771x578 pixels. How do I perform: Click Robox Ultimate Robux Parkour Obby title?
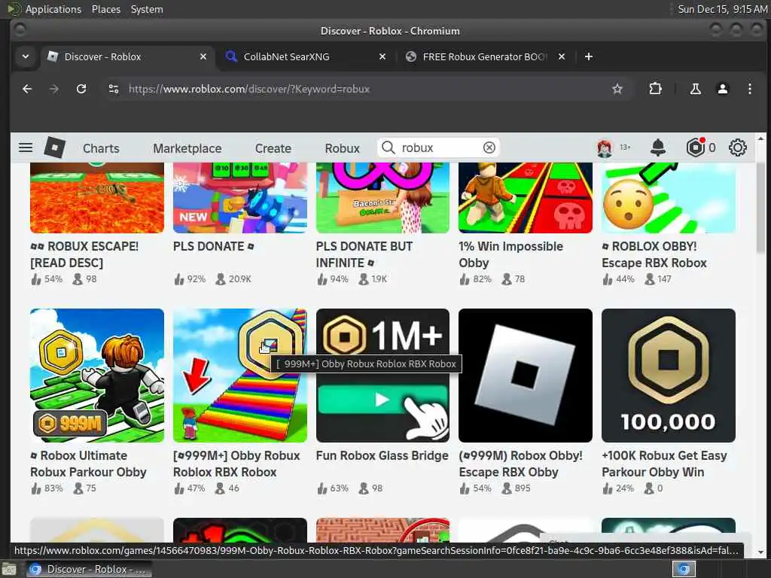(89, 464)
